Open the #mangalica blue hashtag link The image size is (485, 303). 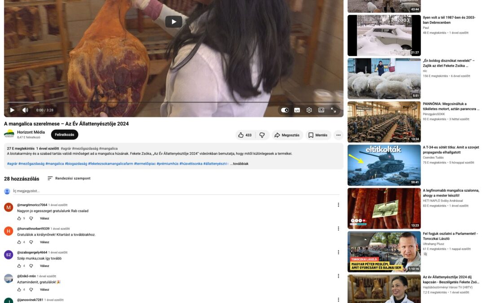click(x=54, y=163)
